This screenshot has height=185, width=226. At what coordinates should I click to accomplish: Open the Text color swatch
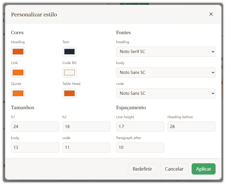[70, 52]
